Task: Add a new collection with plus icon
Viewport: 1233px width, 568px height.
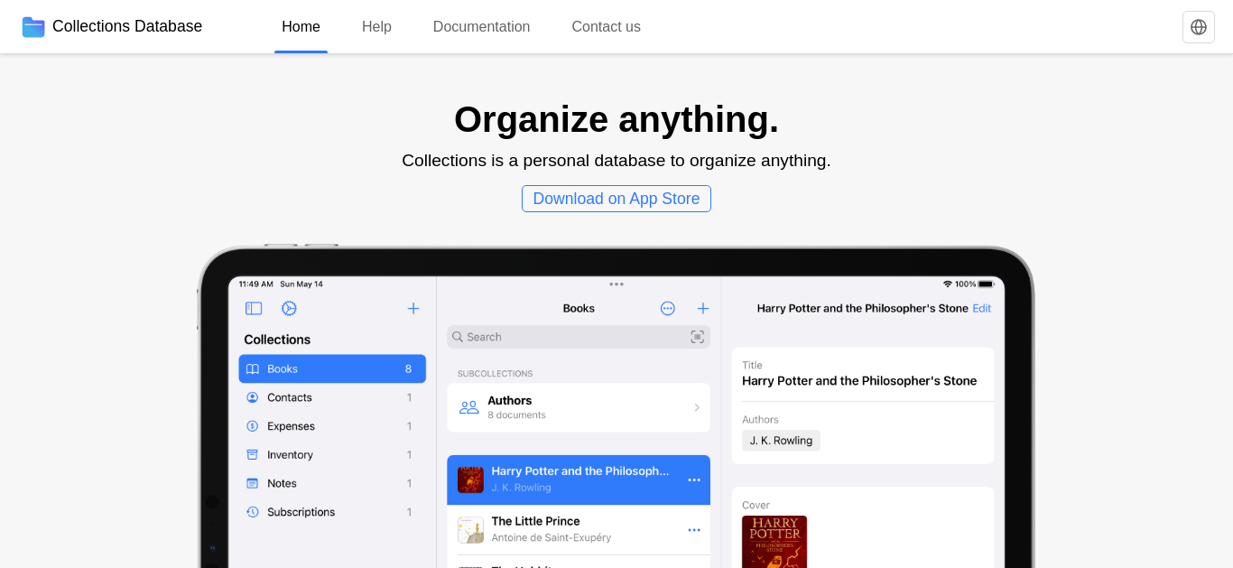Action: (413, 309)
